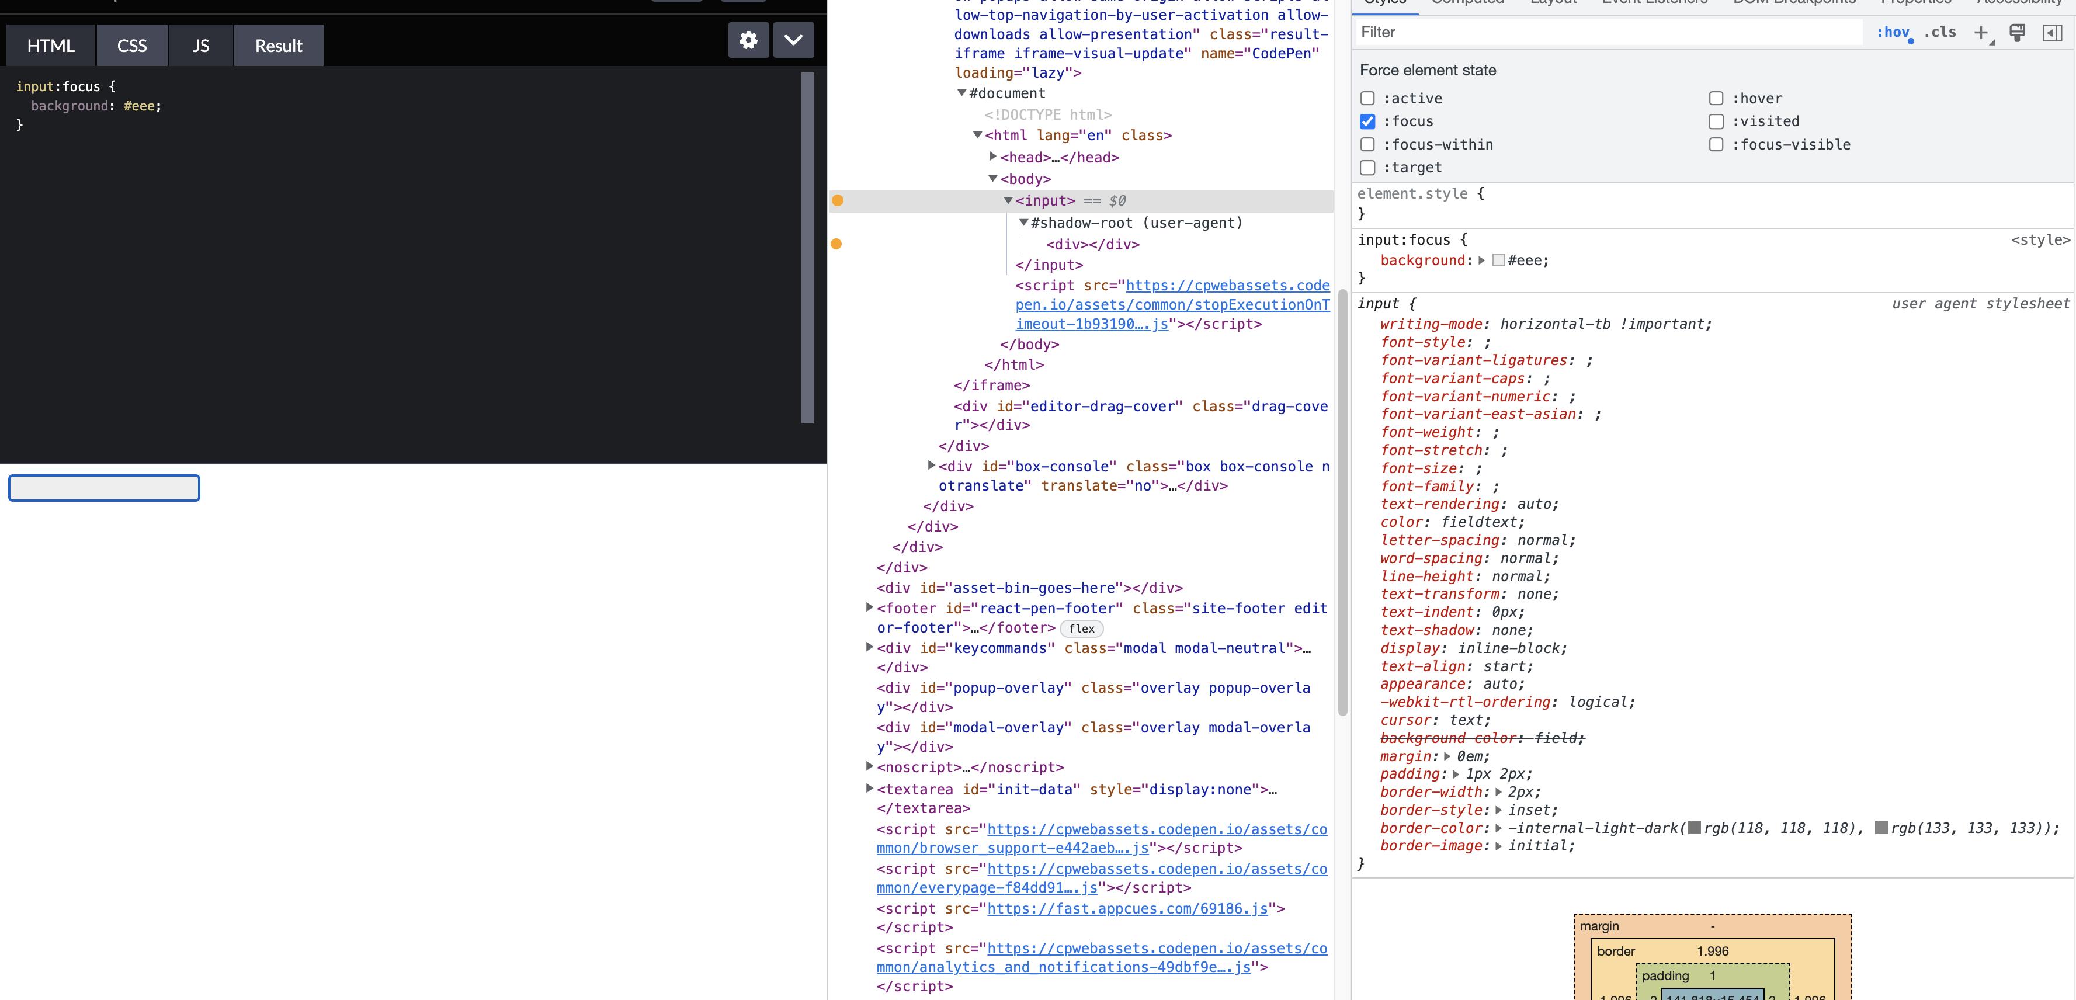
Task: Enable the :hover state checkbox
Action: pos(1717,98)
